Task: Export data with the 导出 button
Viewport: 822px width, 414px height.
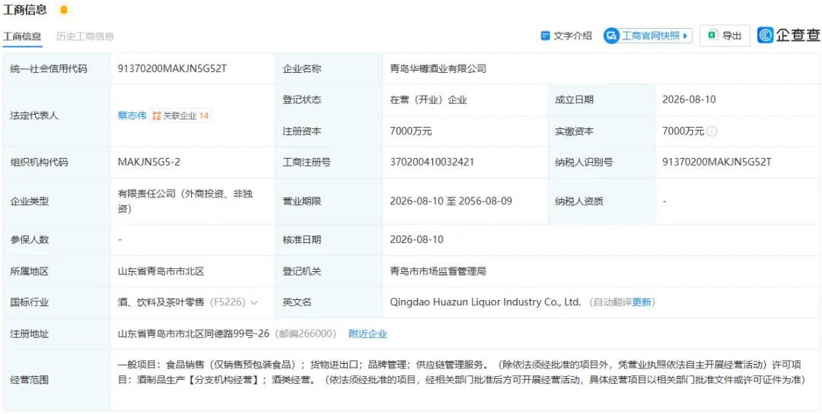Action: click(725, 36)
